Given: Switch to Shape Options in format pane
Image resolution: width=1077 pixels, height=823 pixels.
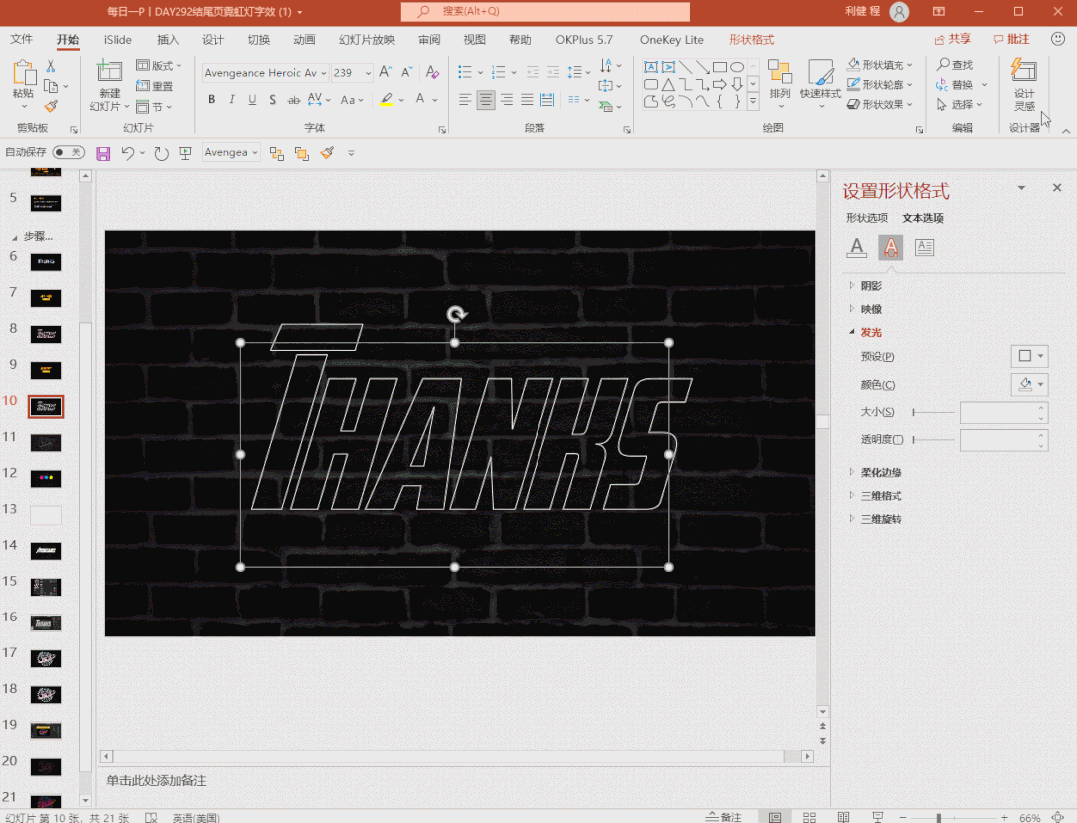Looking at the screenshot, I should 867,218.
